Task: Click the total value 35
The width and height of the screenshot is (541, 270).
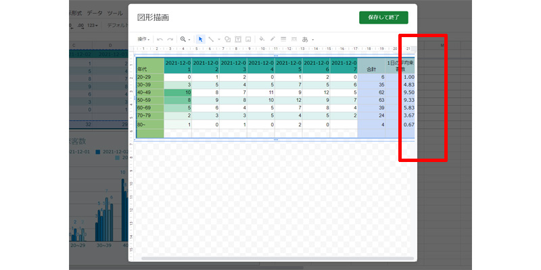Action: coord(381,85)
